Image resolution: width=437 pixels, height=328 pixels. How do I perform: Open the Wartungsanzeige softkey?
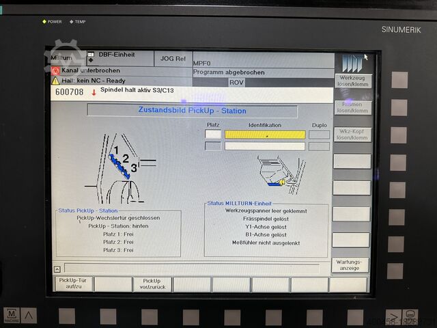tap(350, 265)
